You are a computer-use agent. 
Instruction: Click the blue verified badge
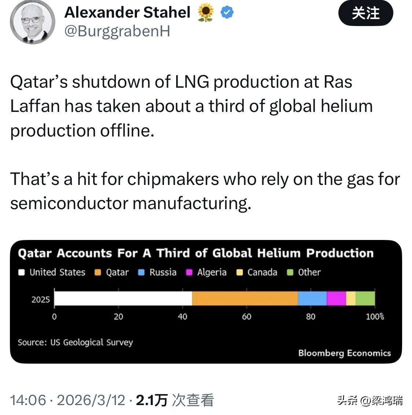[227, 13]
